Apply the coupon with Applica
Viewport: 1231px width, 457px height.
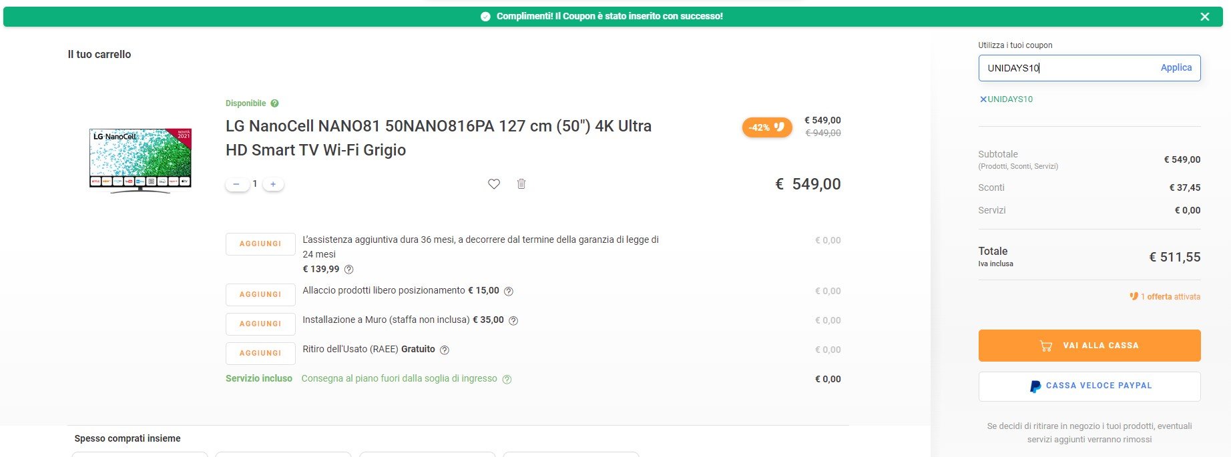(1176, 68)
